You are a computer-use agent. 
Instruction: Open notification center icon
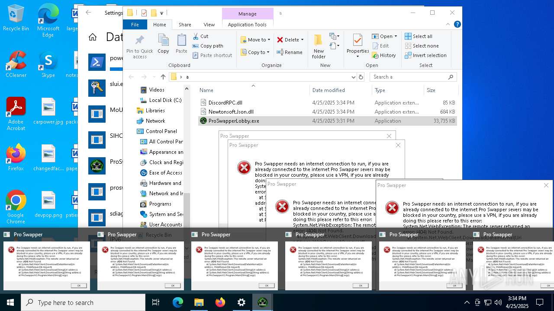pyautogui.click(x=540, y=302)
